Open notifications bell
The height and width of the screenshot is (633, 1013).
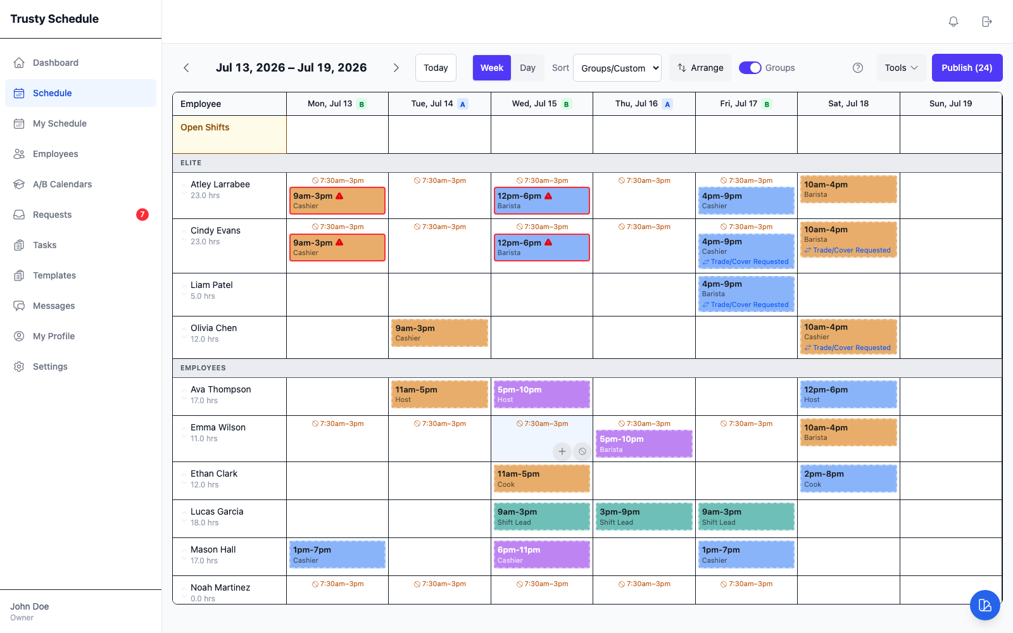[953, 22]
